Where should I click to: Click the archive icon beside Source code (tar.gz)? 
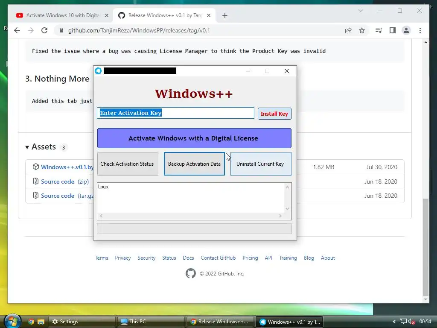click(36, 196)
